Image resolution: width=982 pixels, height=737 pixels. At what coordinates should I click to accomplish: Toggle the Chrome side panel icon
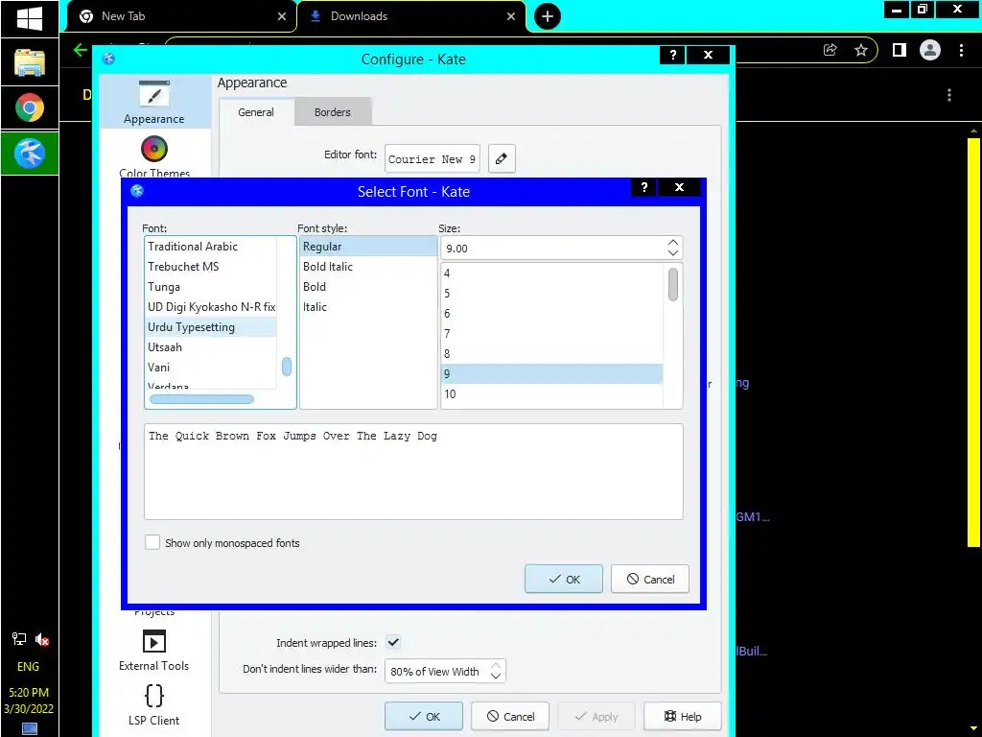tap(900, 50)
